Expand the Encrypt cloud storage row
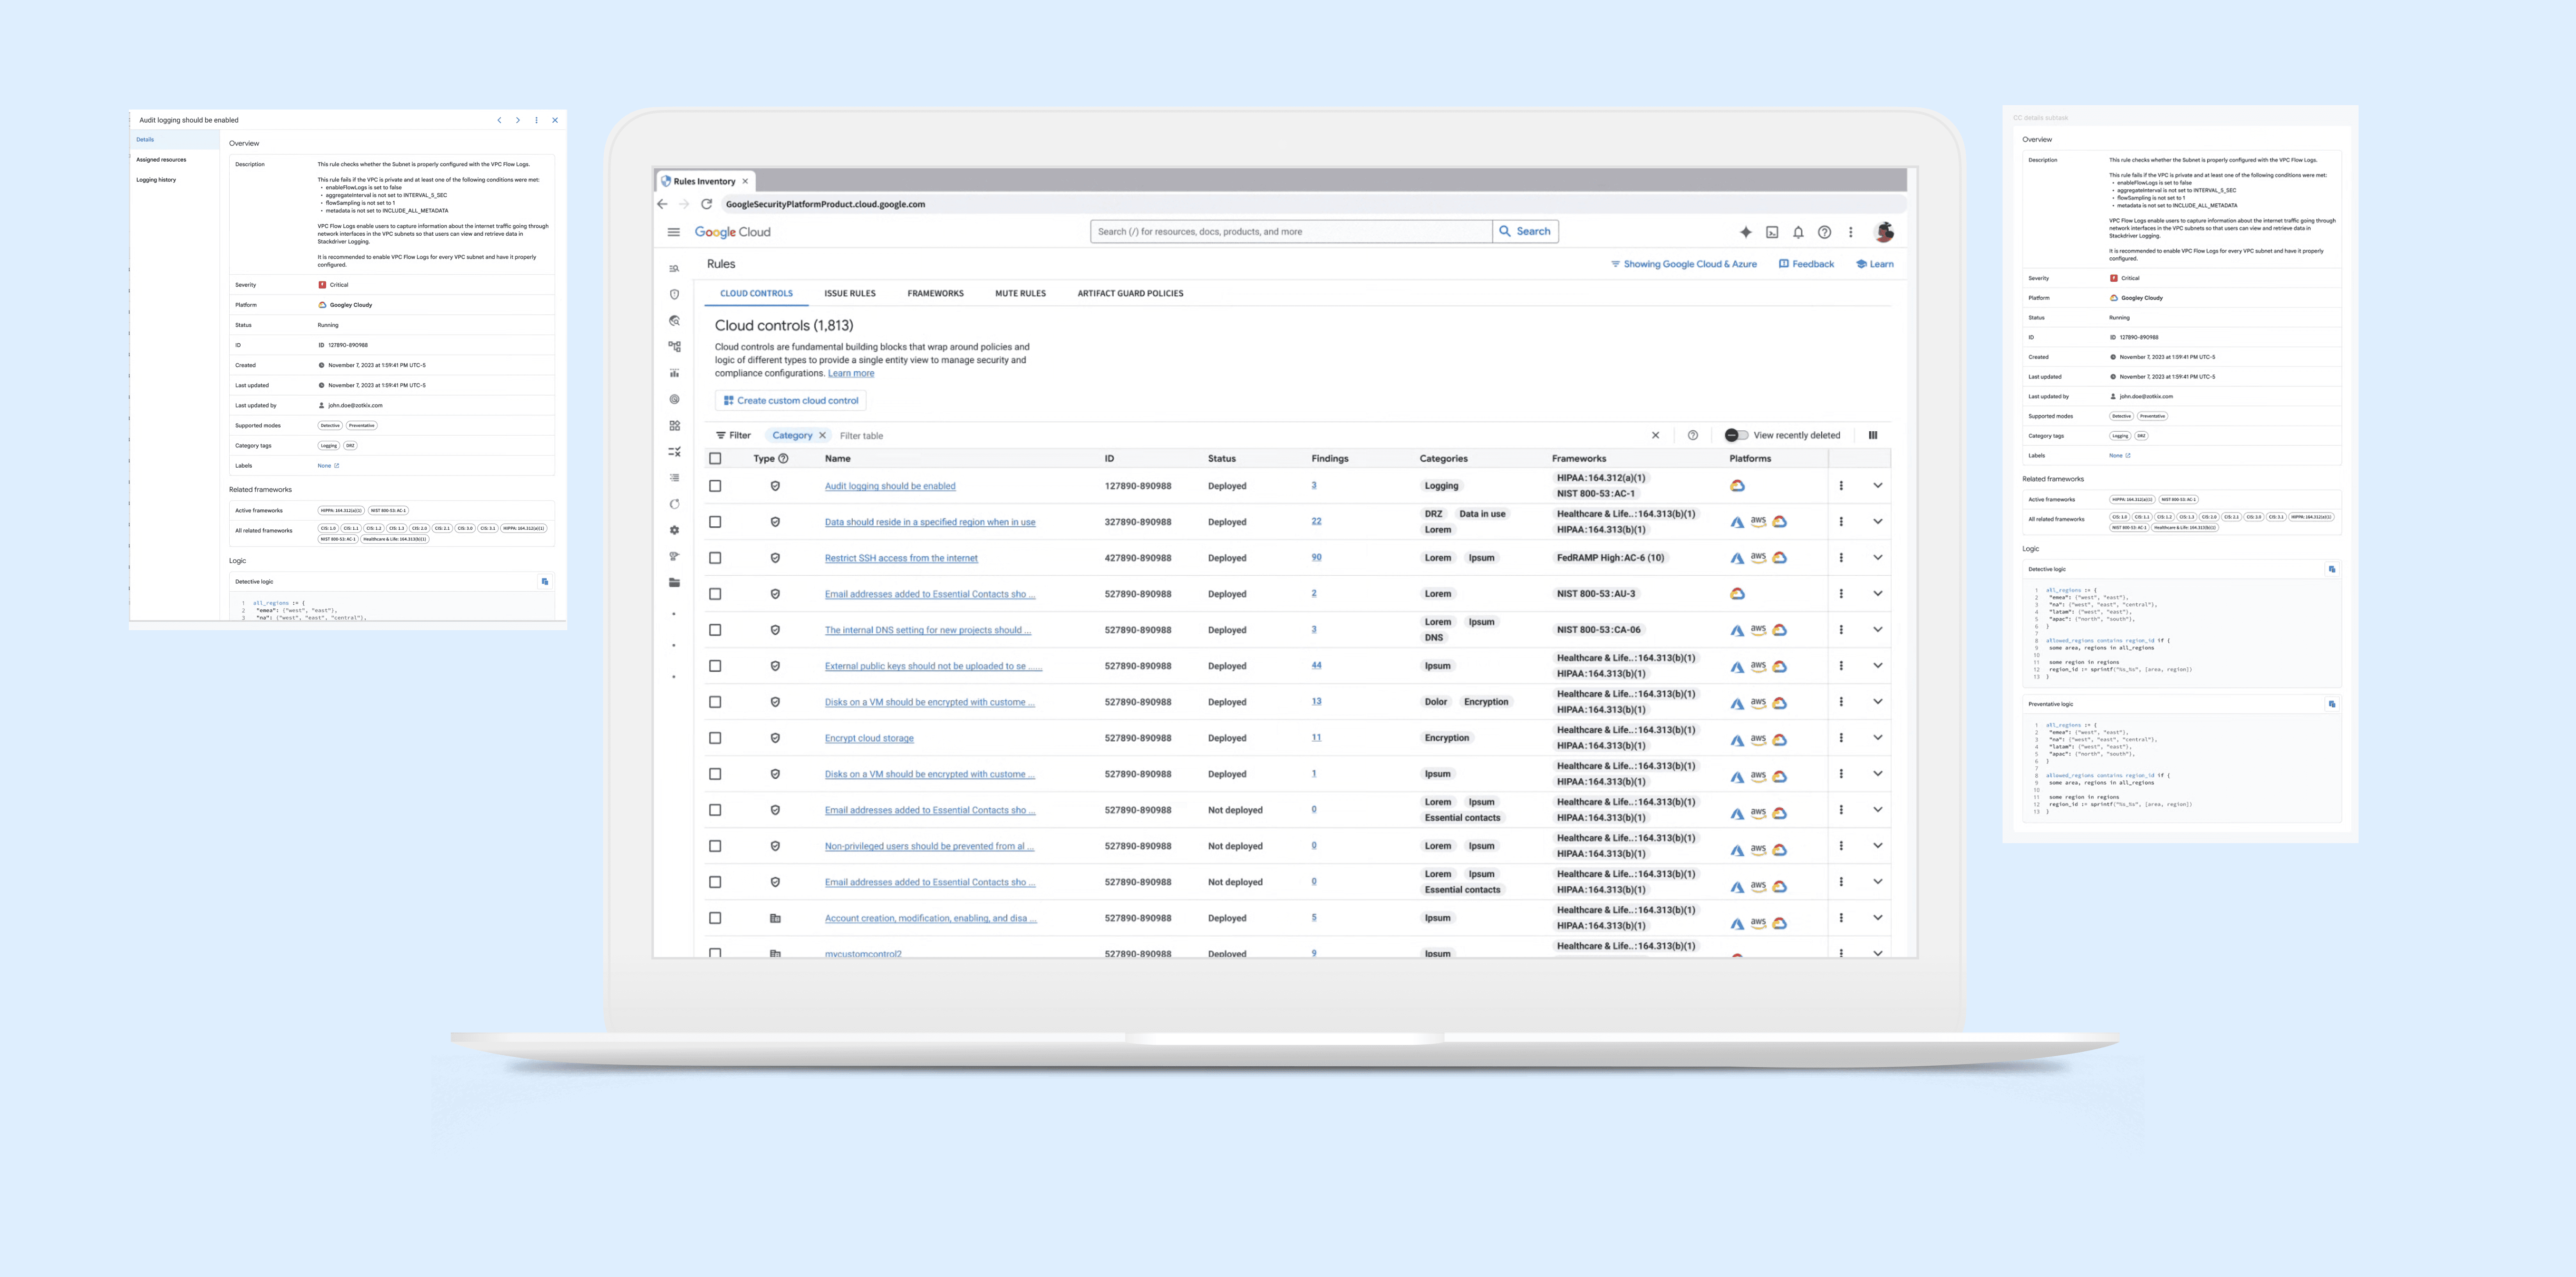This screenshot has height=1277, width=2576. coord(1877,738)
